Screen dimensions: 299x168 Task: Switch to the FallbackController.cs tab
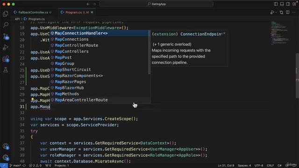coord(33,13)
